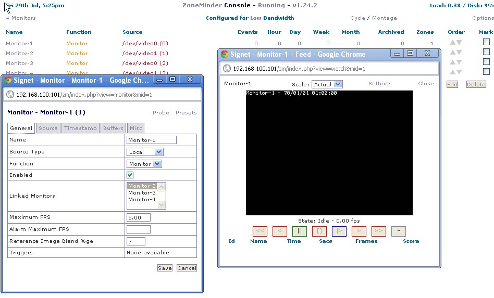The height and width of the screenshot is (298, 494).
Task: Move Monitor-3 down in order
Action: click(x=459, y=62)
